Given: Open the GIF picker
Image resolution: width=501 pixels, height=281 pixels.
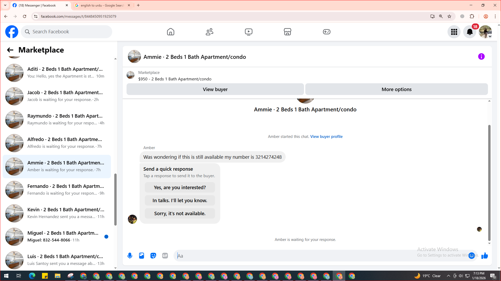Looking at the screenshot, I should pos(165,256).
